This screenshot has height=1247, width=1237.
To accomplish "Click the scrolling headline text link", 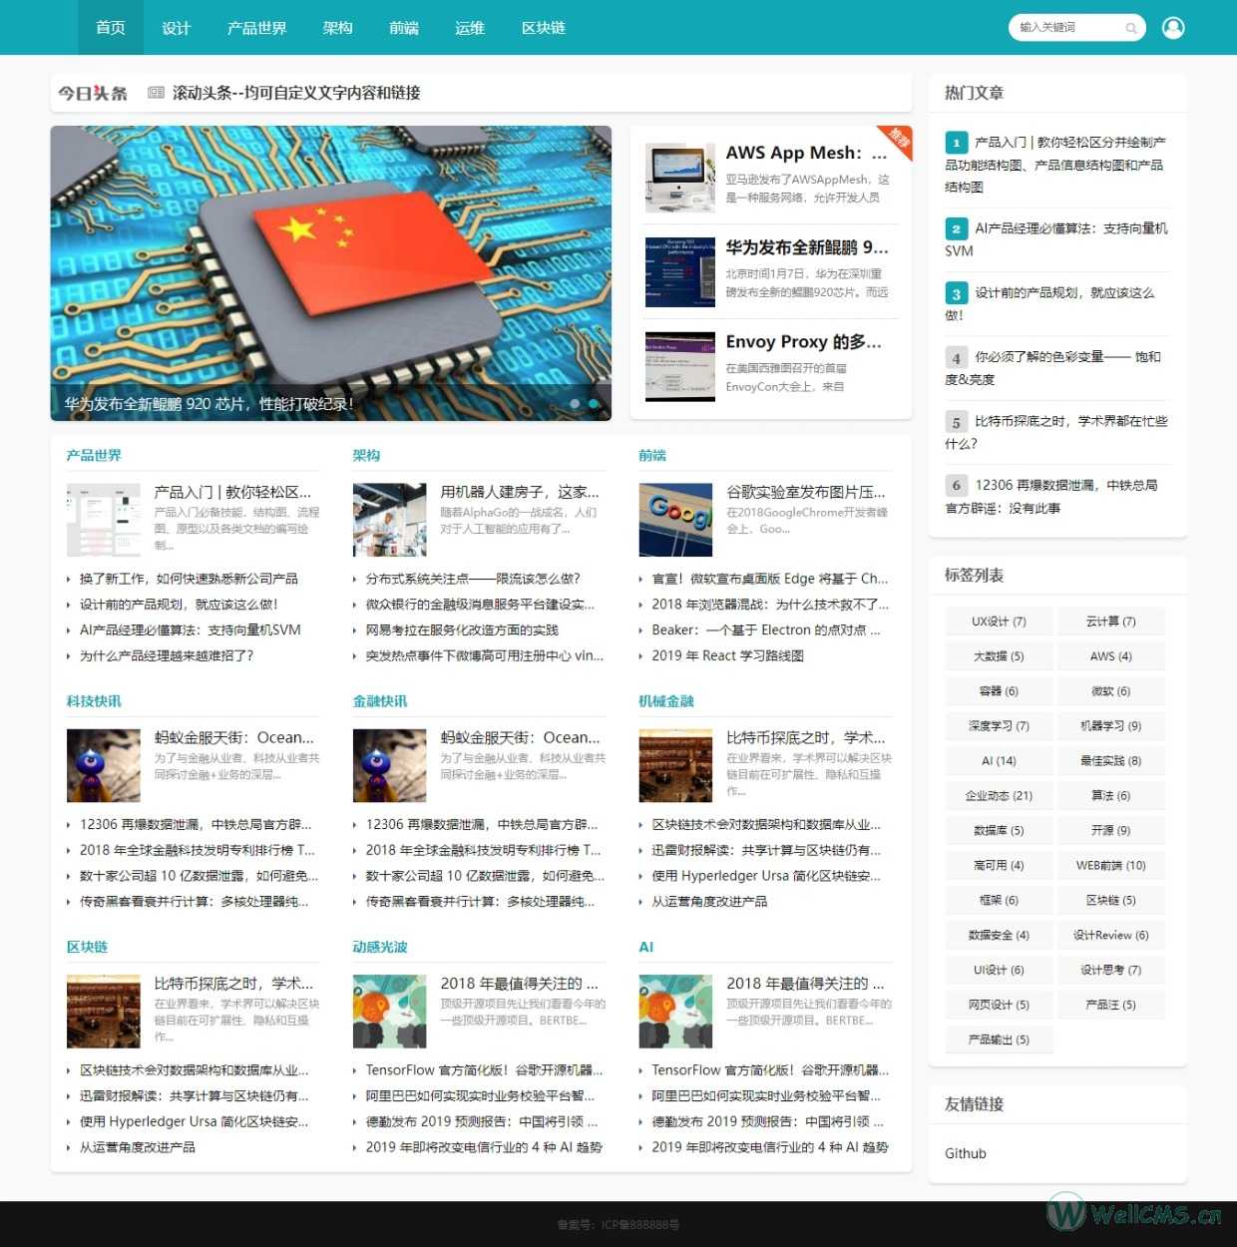I will pyautogui.click(x=296, y=93).
